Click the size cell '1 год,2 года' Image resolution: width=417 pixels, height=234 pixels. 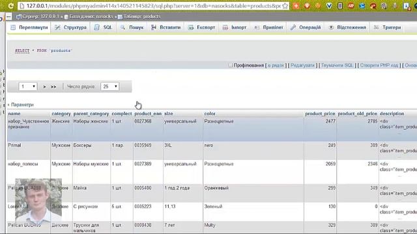(177, 188)
